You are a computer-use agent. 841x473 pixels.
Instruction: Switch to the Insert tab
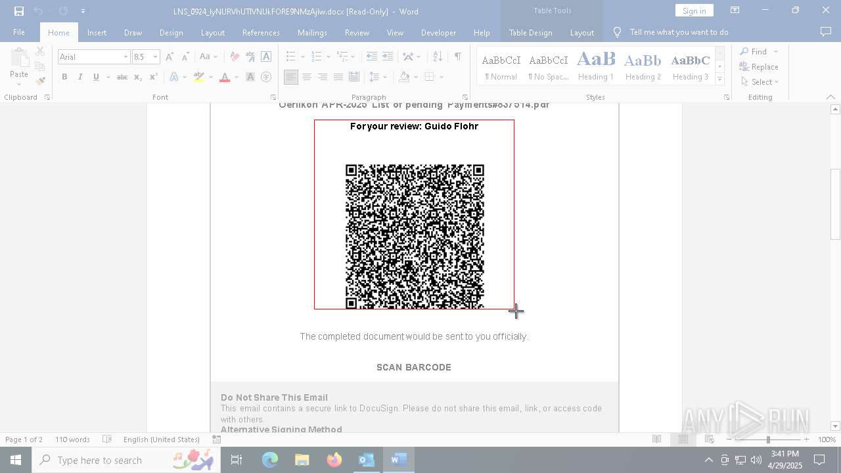(97, 32)
